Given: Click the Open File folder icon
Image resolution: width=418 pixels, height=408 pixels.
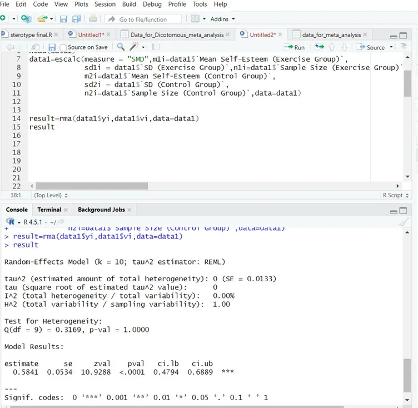Looking at the screenshot, I should [x=42, y=19].
